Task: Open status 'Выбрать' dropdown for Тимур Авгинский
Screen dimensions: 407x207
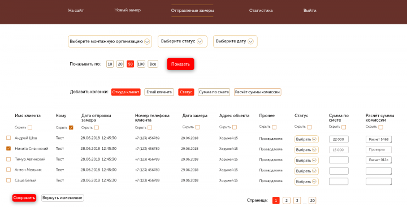Action: coord(306,161)
